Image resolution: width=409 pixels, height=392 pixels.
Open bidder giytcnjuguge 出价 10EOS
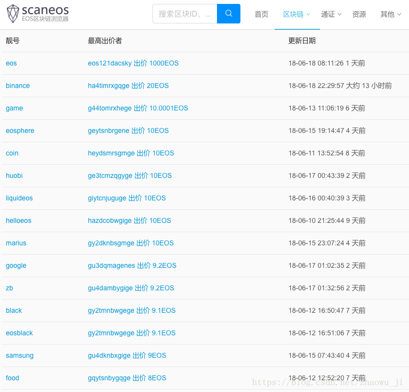point(127,198)
